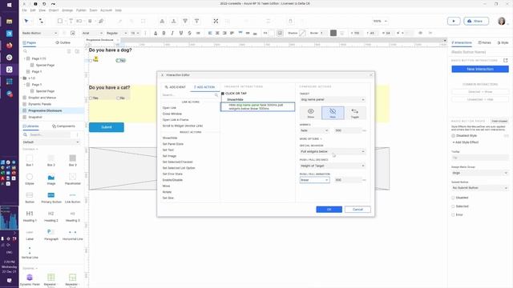Viewport: 513px width, 288px height.
Task: Select the text insert tool
Action: click(71, 22)
